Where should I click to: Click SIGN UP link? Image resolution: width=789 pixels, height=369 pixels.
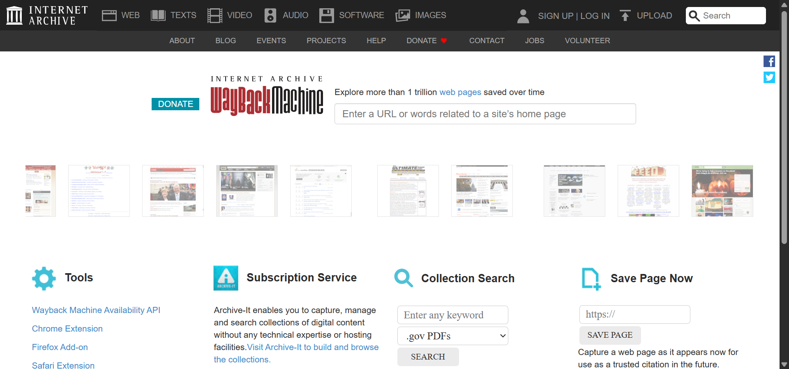(556, 16)
